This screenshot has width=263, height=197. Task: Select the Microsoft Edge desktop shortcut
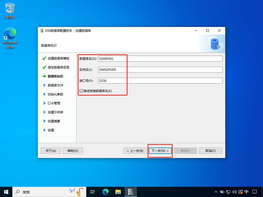point(10,38)
